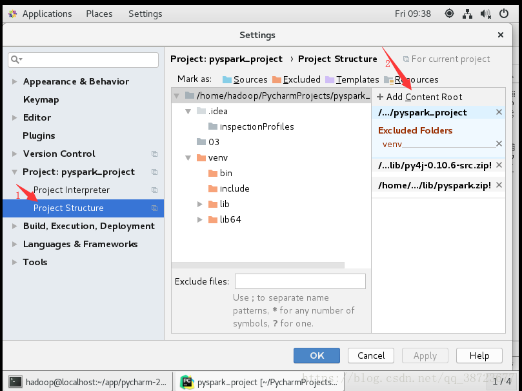Remove venv from Excluded Folders

tap(499, 144)
